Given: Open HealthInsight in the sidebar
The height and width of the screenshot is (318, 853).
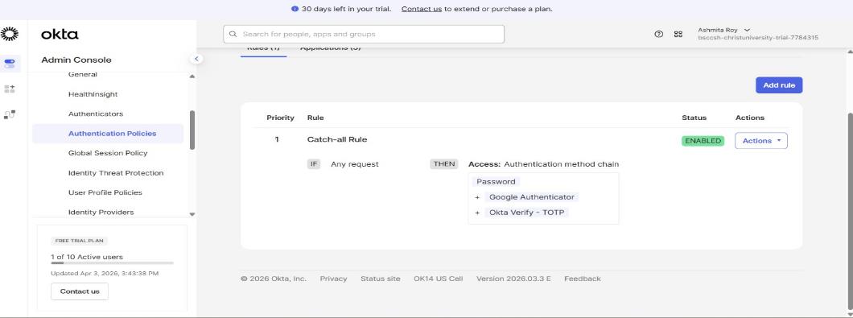Looking at the screenshot, I should tap(93, 94).
